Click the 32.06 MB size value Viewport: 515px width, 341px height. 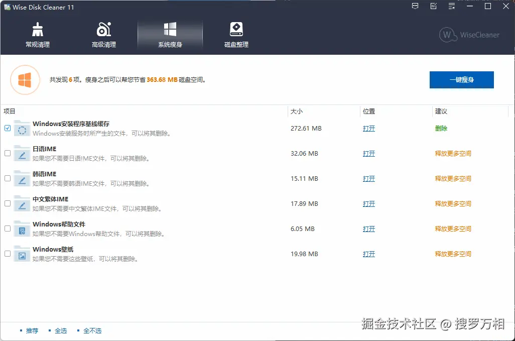[x=305, y=153]
